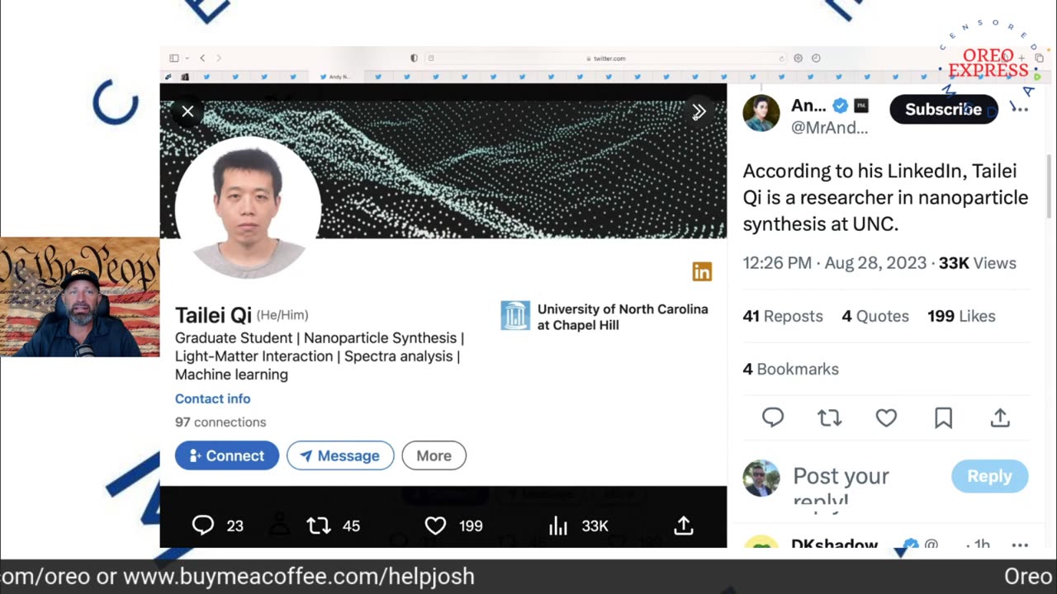Share using the image overlay share icon
1057x594 pixels.
(684, 526)
